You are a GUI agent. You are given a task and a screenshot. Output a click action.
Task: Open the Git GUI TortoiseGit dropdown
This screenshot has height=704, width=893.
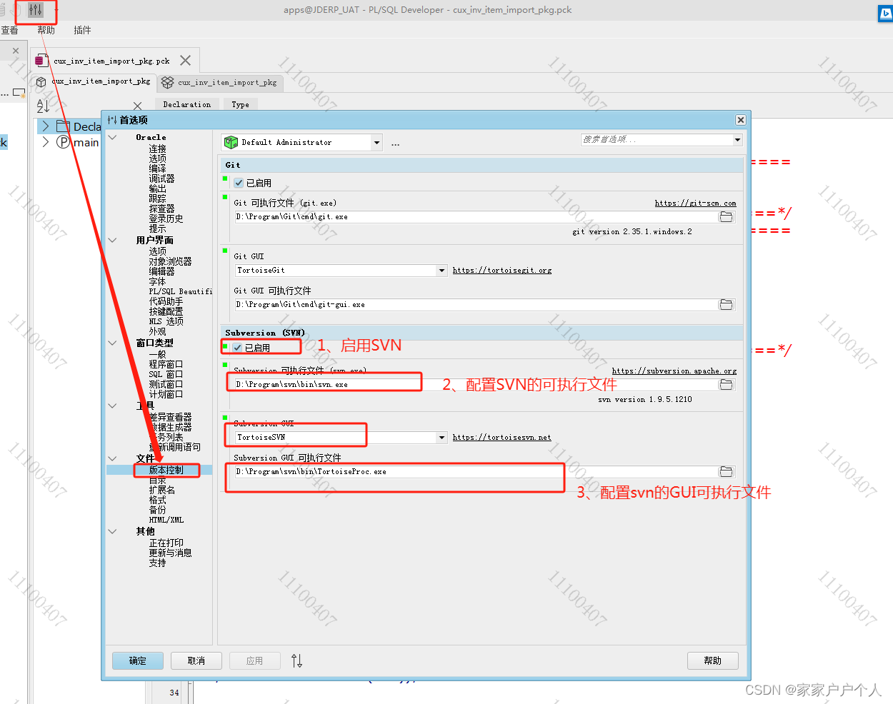point(442,270)
